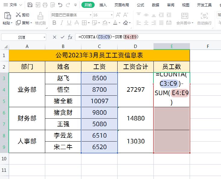The image size is (221, 179).
Task: Click the align left icon
Action: coord(139,23)
